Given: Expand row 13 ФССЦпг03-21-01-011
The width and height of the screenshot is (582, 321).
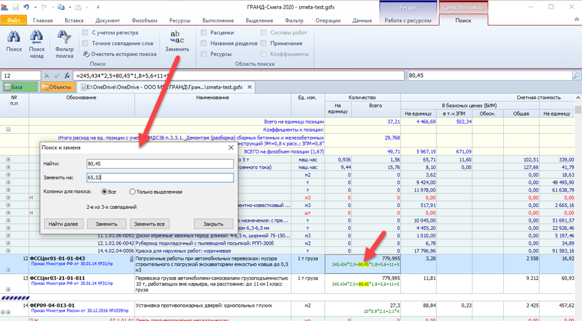Looking at the screenshot, I should pyautogui.click(x=8, y=290).
